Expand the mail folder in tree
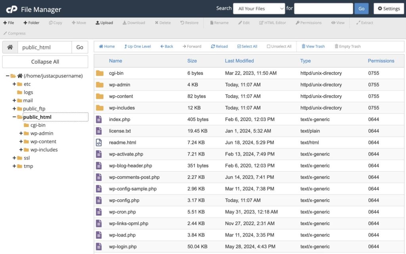 click(14, 100)
